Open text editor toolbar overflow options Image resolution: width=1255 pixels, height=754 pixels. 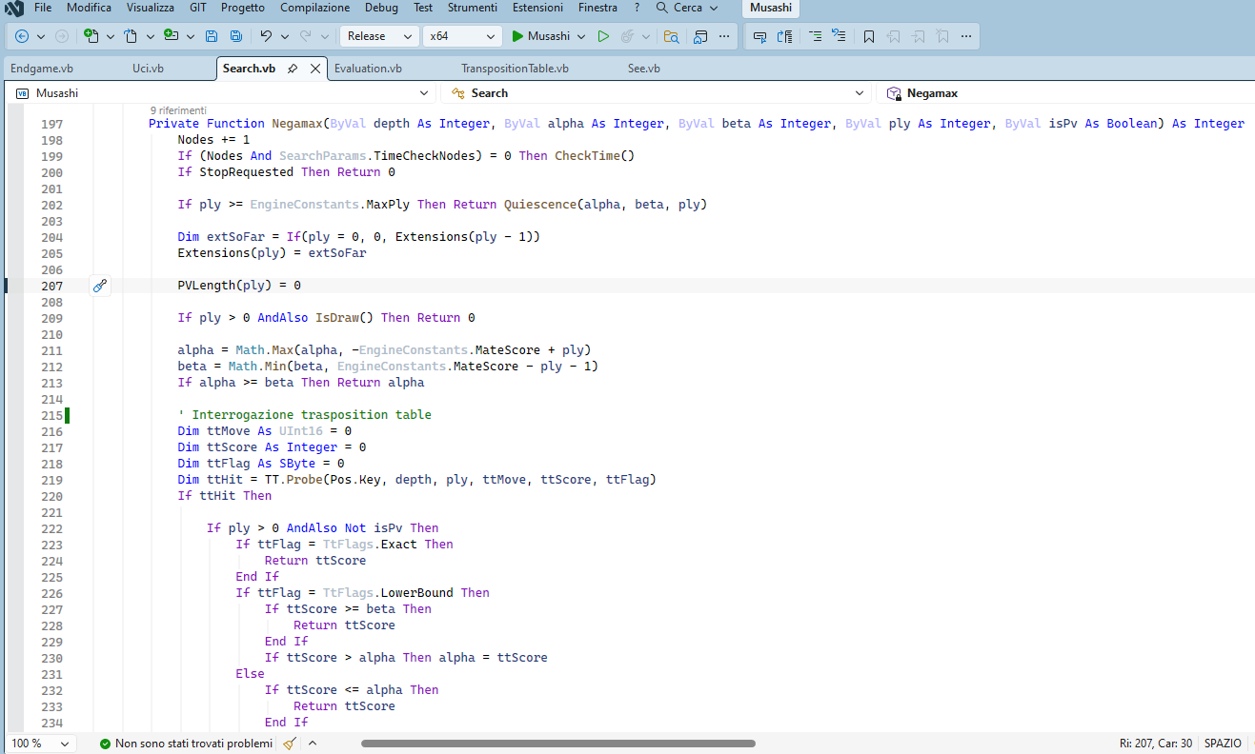tap(966, 36)
